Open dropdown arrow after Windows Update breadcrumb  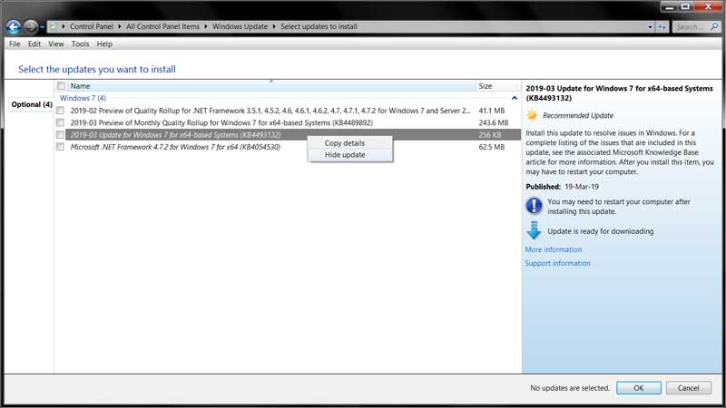(274, 26)
